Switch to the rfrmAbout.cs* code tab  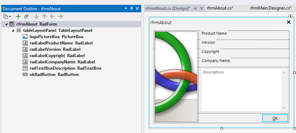tap(220, 8)
